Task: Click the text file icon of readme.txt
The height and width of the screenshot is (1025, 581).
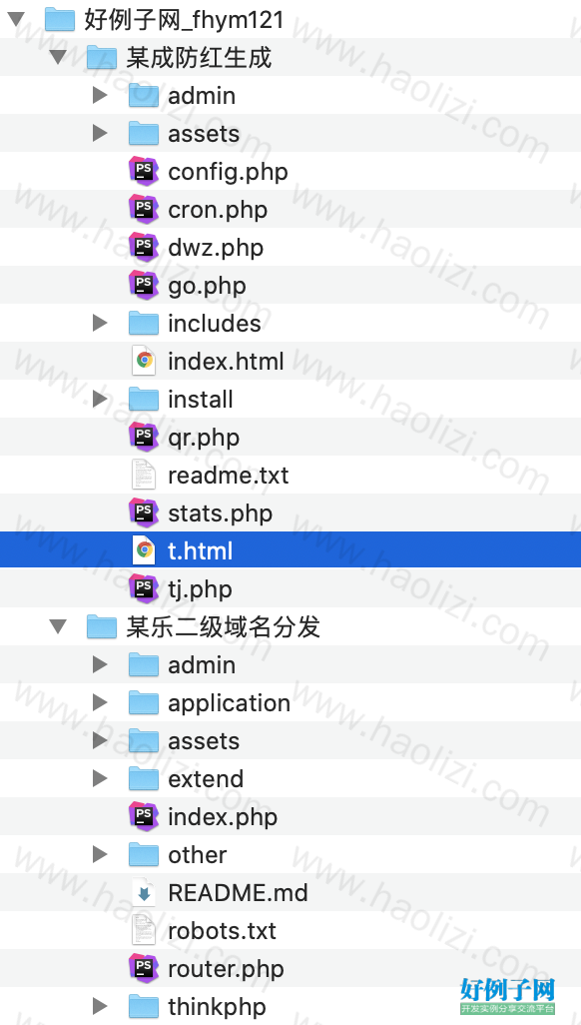Action: tap(144, 475)
